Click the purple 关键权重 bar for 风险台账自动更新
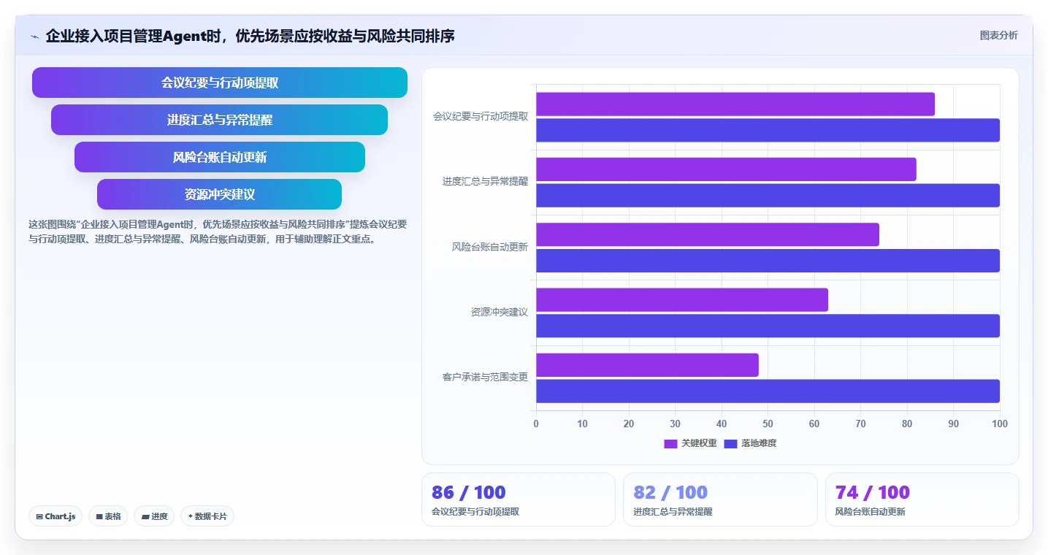The height and width of the screenshot is (555, 1048). click(708, 234)
